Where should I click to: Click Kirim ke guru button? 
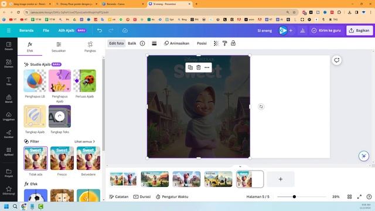point(326,30)
